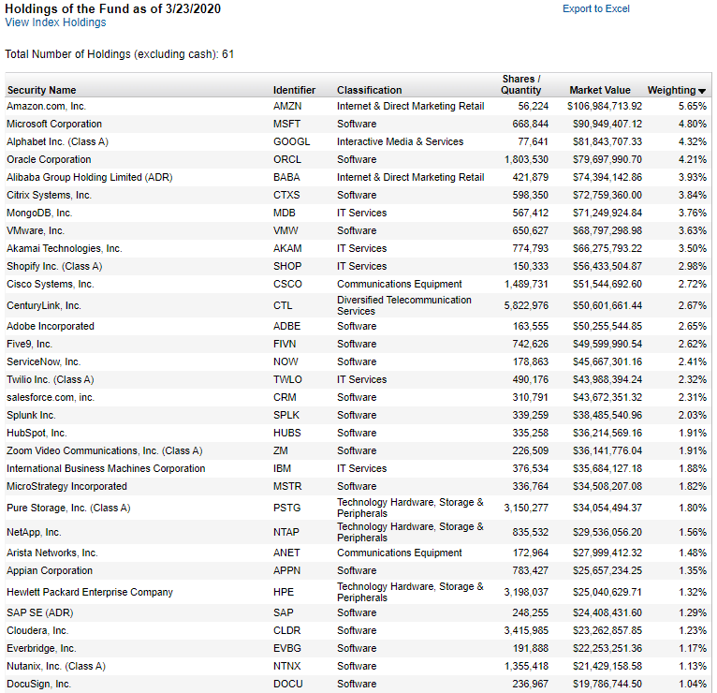Click Shopify market value $56,433,504.87
Viewport: 717px width, 693px height.
point(607,267)
